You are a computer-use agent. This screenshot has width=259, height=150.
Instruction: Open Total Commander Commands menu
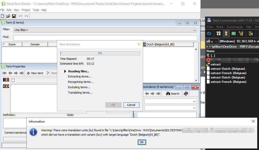click(235, 27)
